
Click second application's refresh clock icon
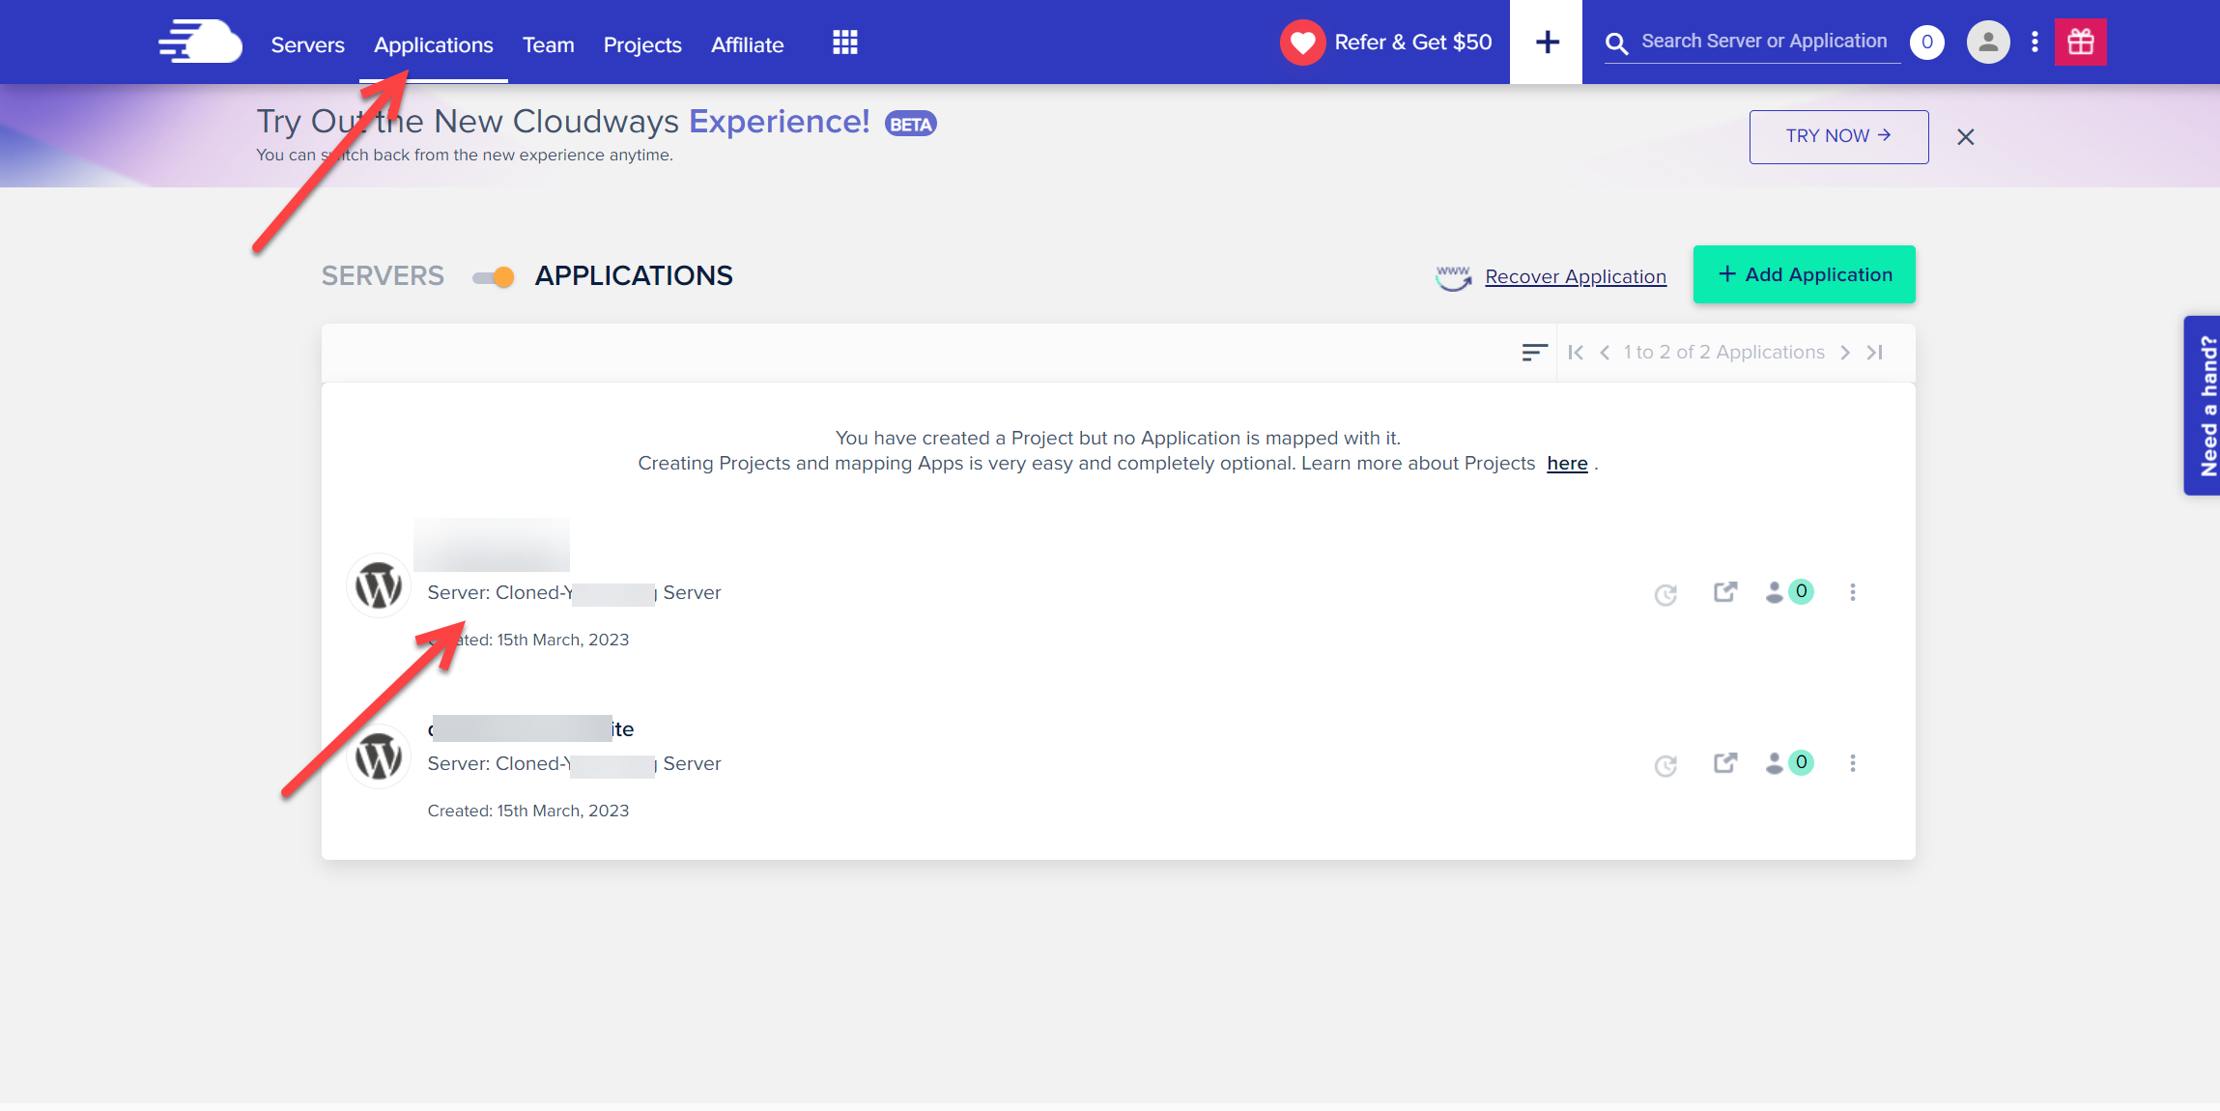coord(1665,765)
